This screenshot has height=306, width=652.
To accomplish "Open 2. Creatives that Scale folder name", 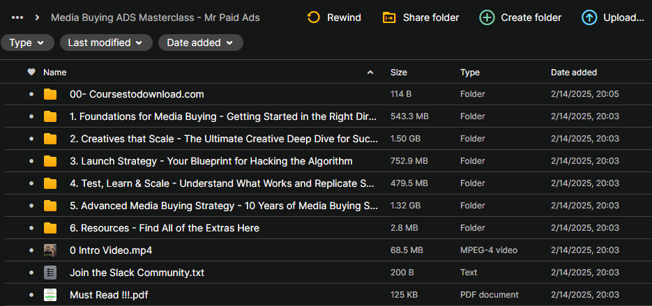I will [x=224, y=139].
